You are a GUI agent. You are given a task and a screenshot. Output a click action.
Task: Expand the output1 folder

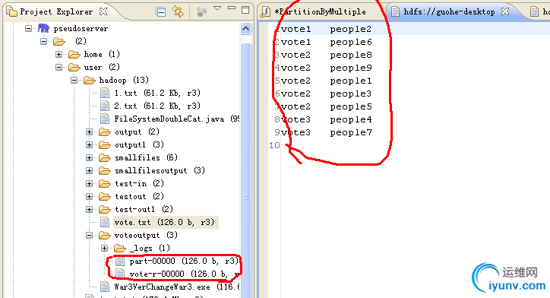90,145
